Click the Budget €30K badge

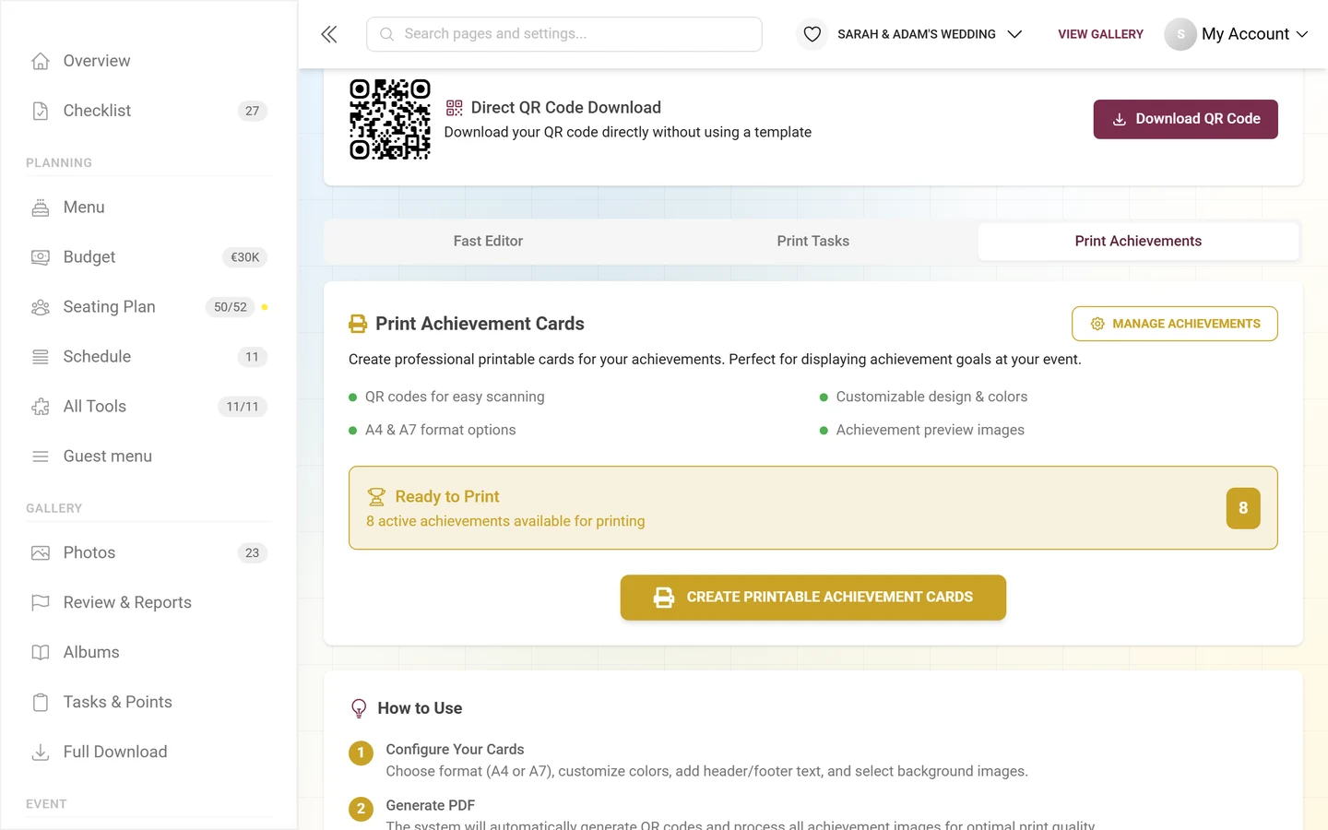(244, 257)
